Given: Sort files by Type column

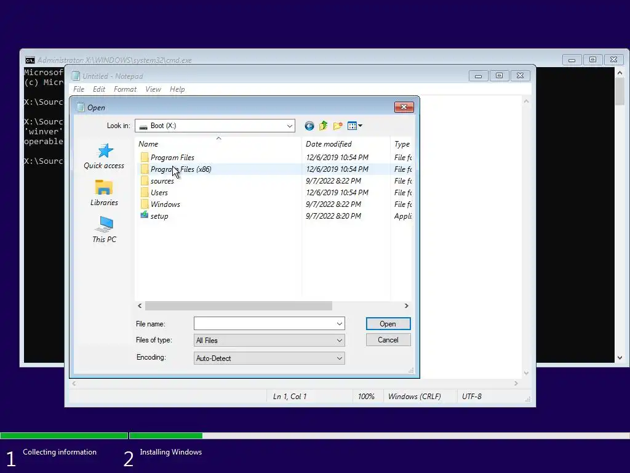Looking at the screenshot, I should point(401,144).
